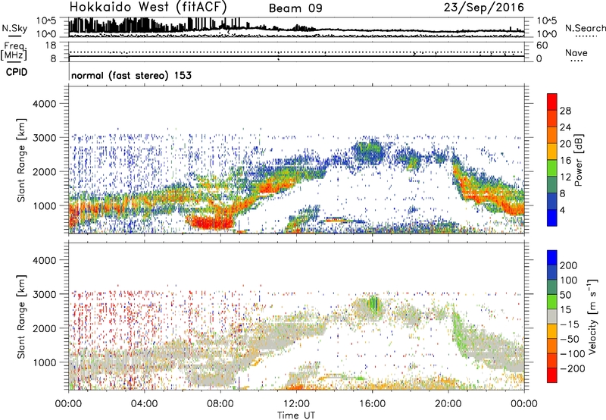
Task: Click 1000 tick on velocity panel axis
Action: click(44, 362)
